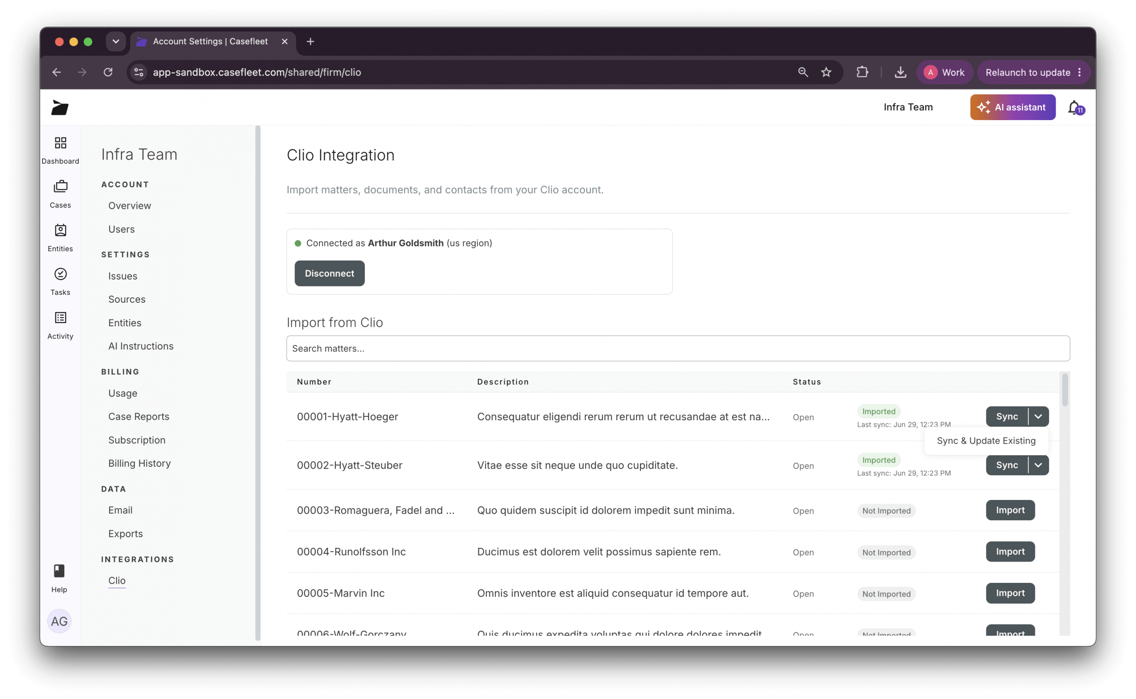
Task: Choose Sync & Update Existing
Action: 986,441
